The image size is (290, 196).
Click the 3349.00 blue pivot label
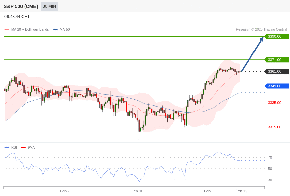(x=277, y=86)
